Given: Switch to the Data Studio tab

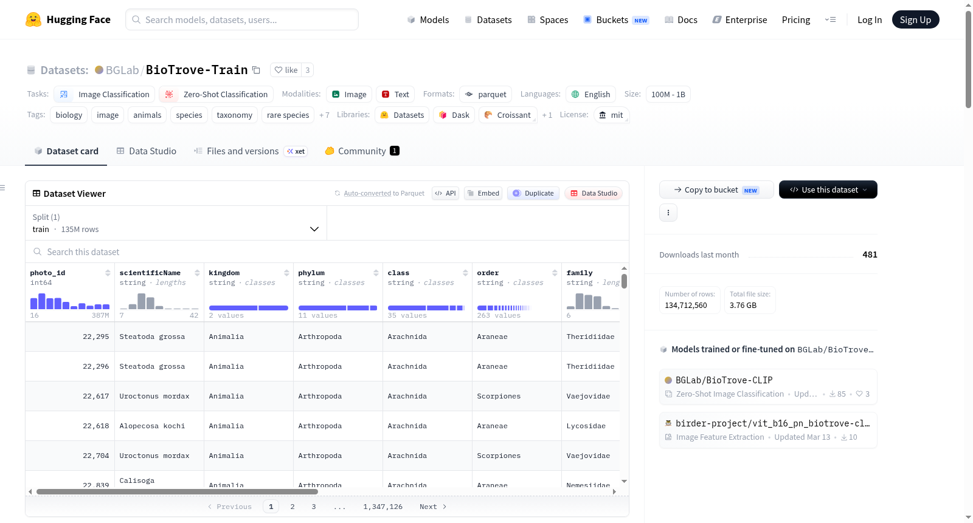Looking at the screenshot, I should [x=146, y=151].
